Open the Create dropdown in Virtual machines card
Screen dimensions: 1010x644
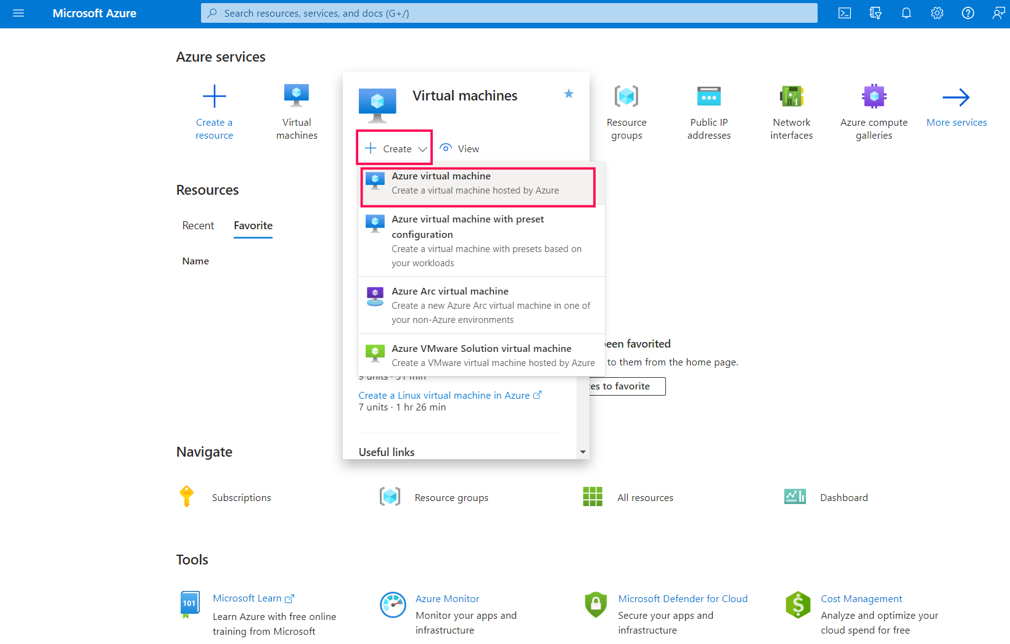click(394, 148)
